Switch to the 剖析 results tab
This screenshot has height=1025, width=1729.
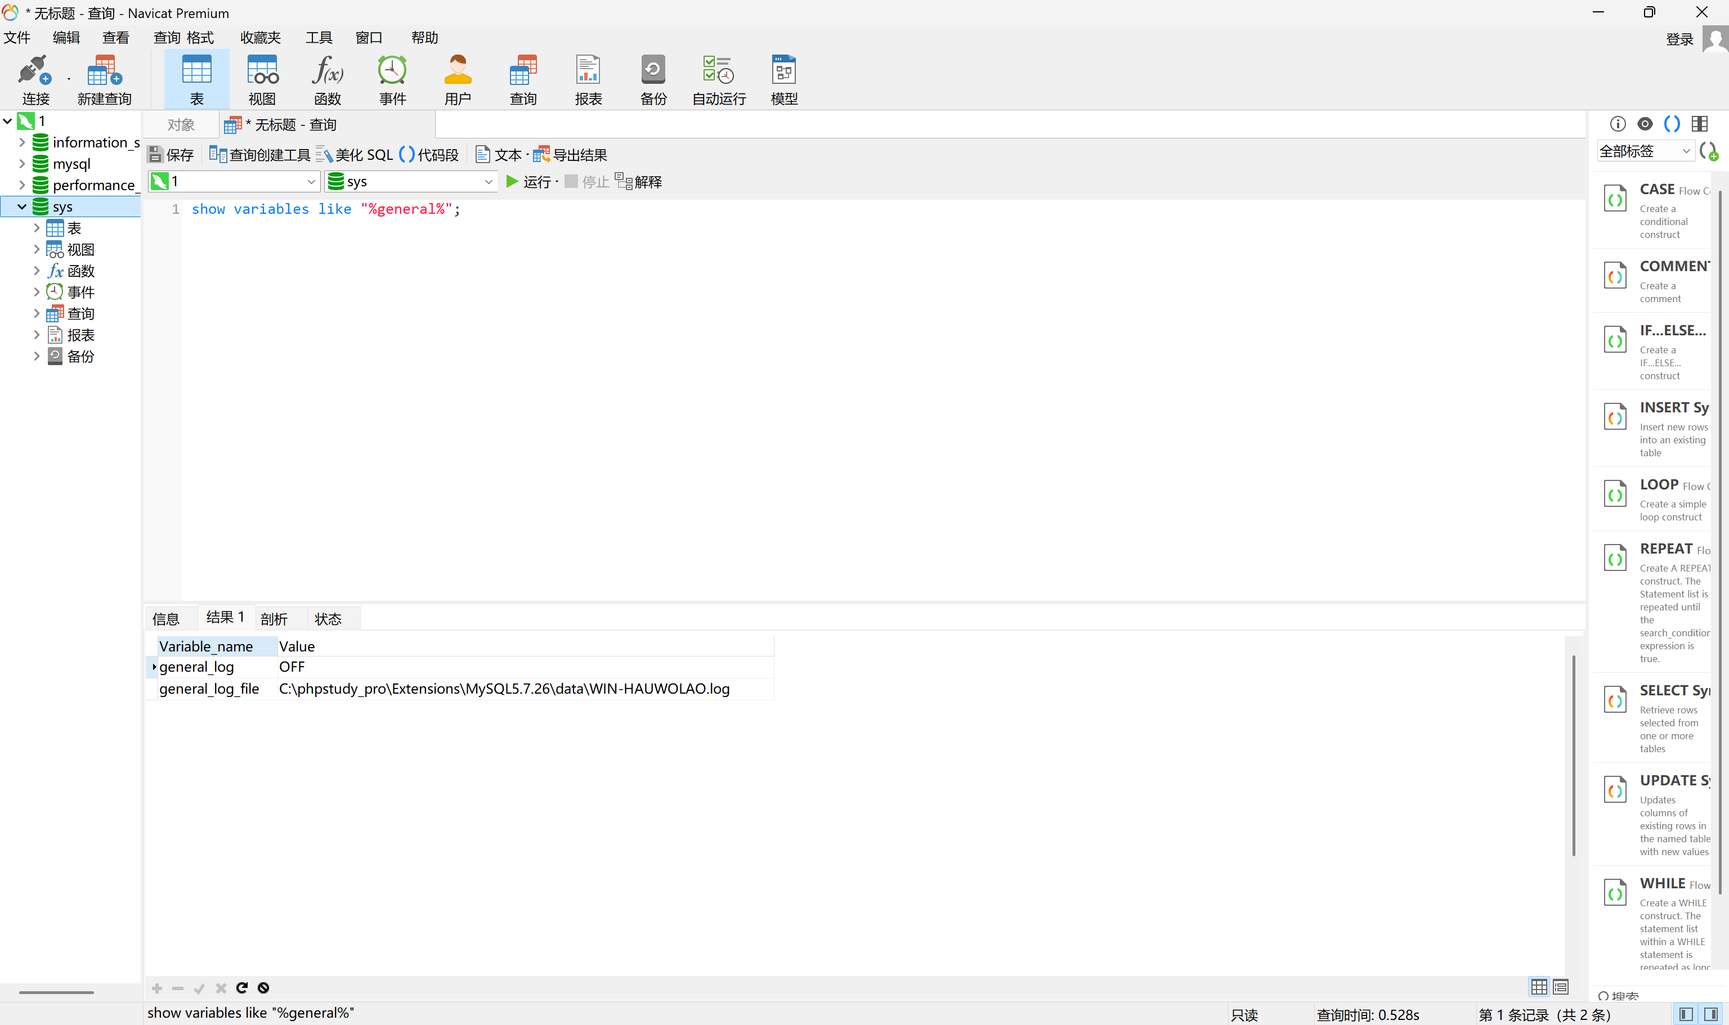274,619
